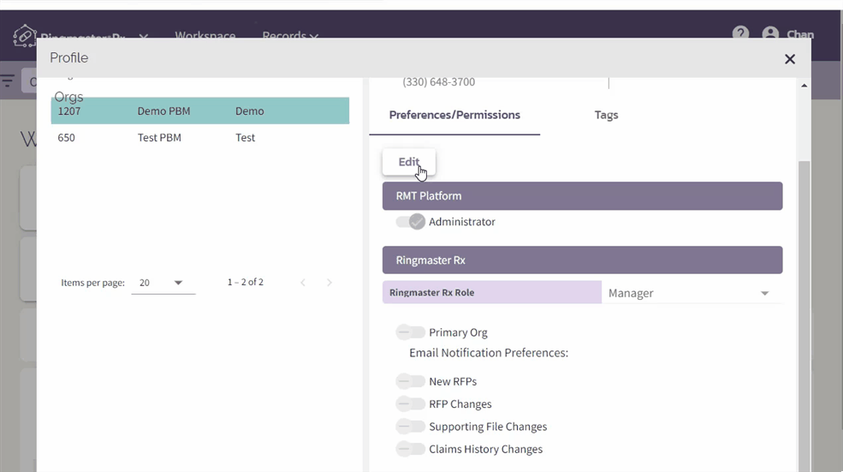Click the Ringmaster Rx logo
The height and width of the screenshot is (472, 843).
[24, 34]
